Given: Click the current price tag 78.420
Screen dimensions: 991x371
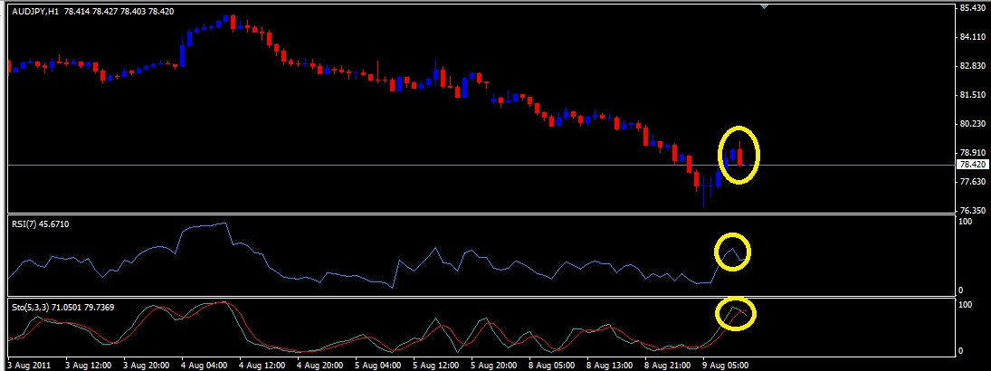Looking at the screenshot, I should point(972,165).
